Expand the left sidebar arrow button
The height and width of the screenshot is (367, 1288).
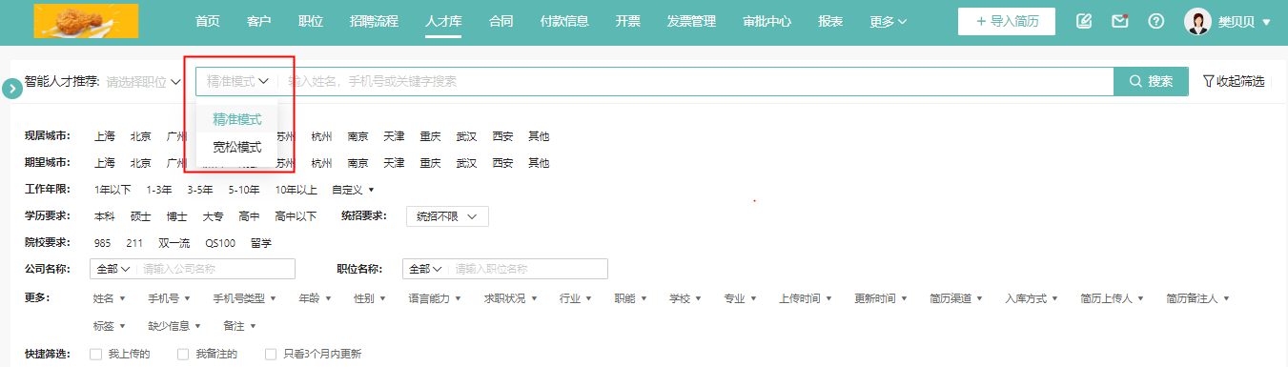(x=12, y=89)
